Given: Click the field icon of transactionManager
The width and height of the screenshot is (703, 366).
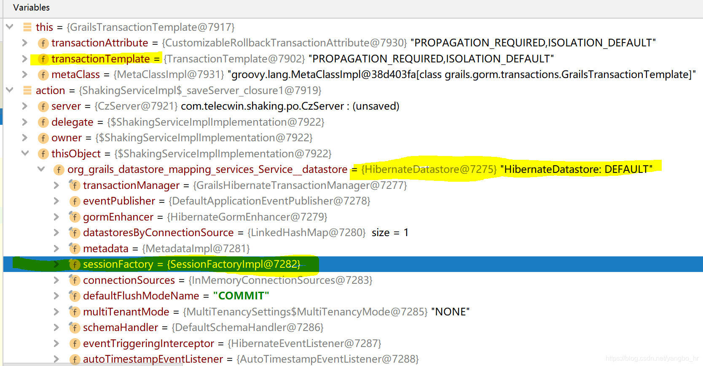Looking at the screenshot, I should coord(75,185).
